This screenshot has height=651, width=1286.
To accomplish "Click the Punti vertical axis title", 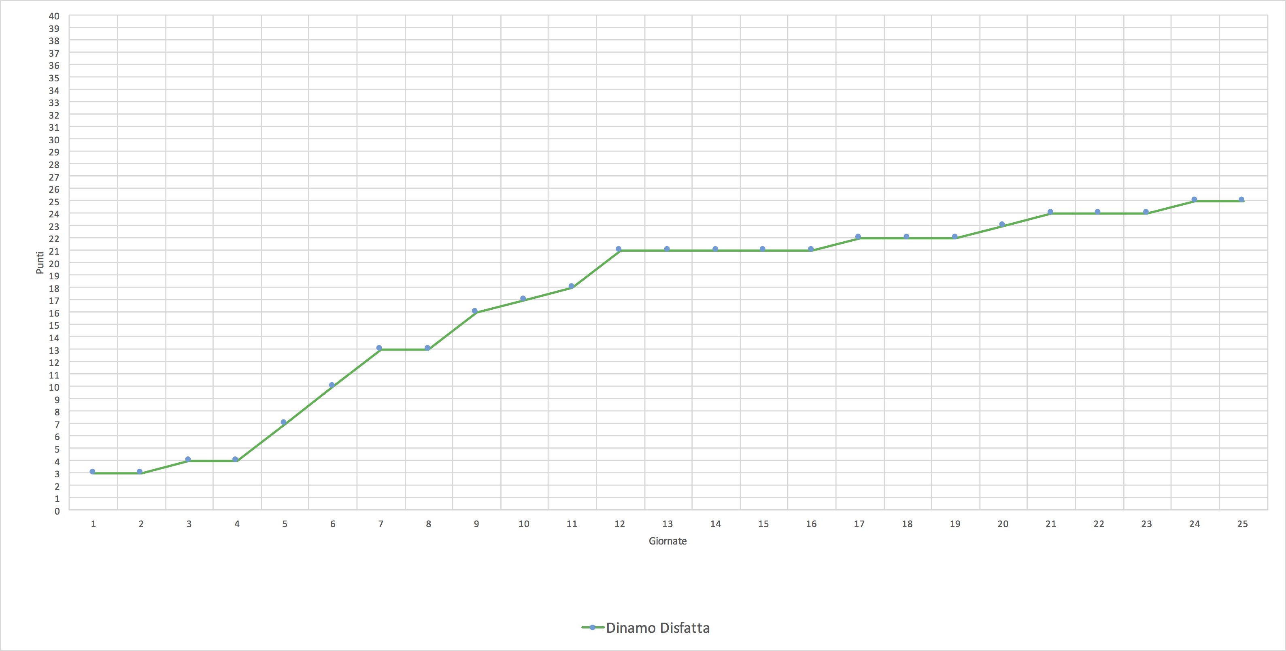I will click(x=40, y=263).
